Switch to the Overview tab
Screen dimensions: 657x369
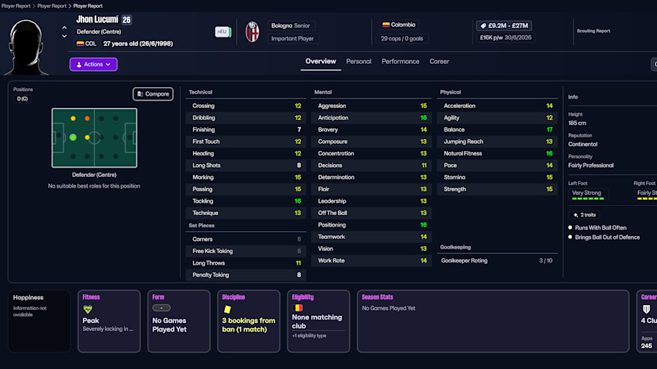(321, 62)
